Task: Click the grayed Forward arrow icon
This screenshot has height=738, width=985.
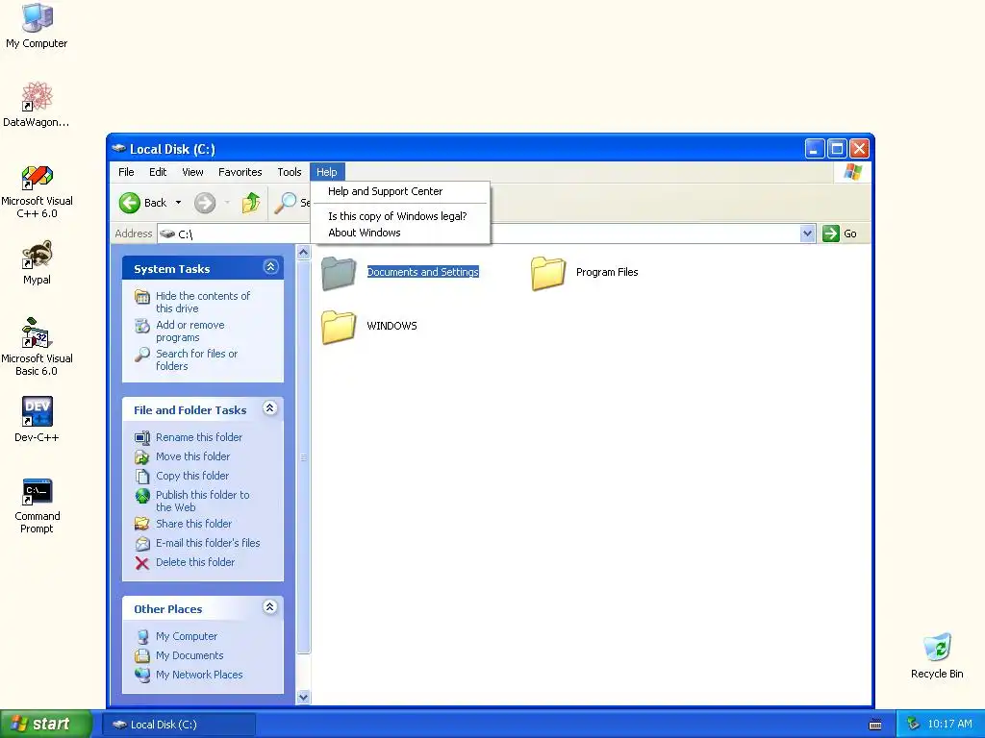Action: coord(205,203)
